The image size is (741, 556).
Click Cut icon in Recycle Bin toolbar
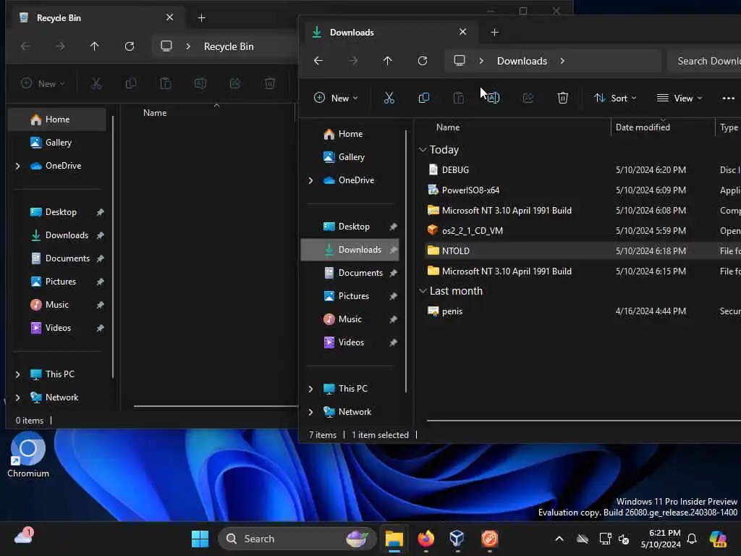click(x=96, y=84)
